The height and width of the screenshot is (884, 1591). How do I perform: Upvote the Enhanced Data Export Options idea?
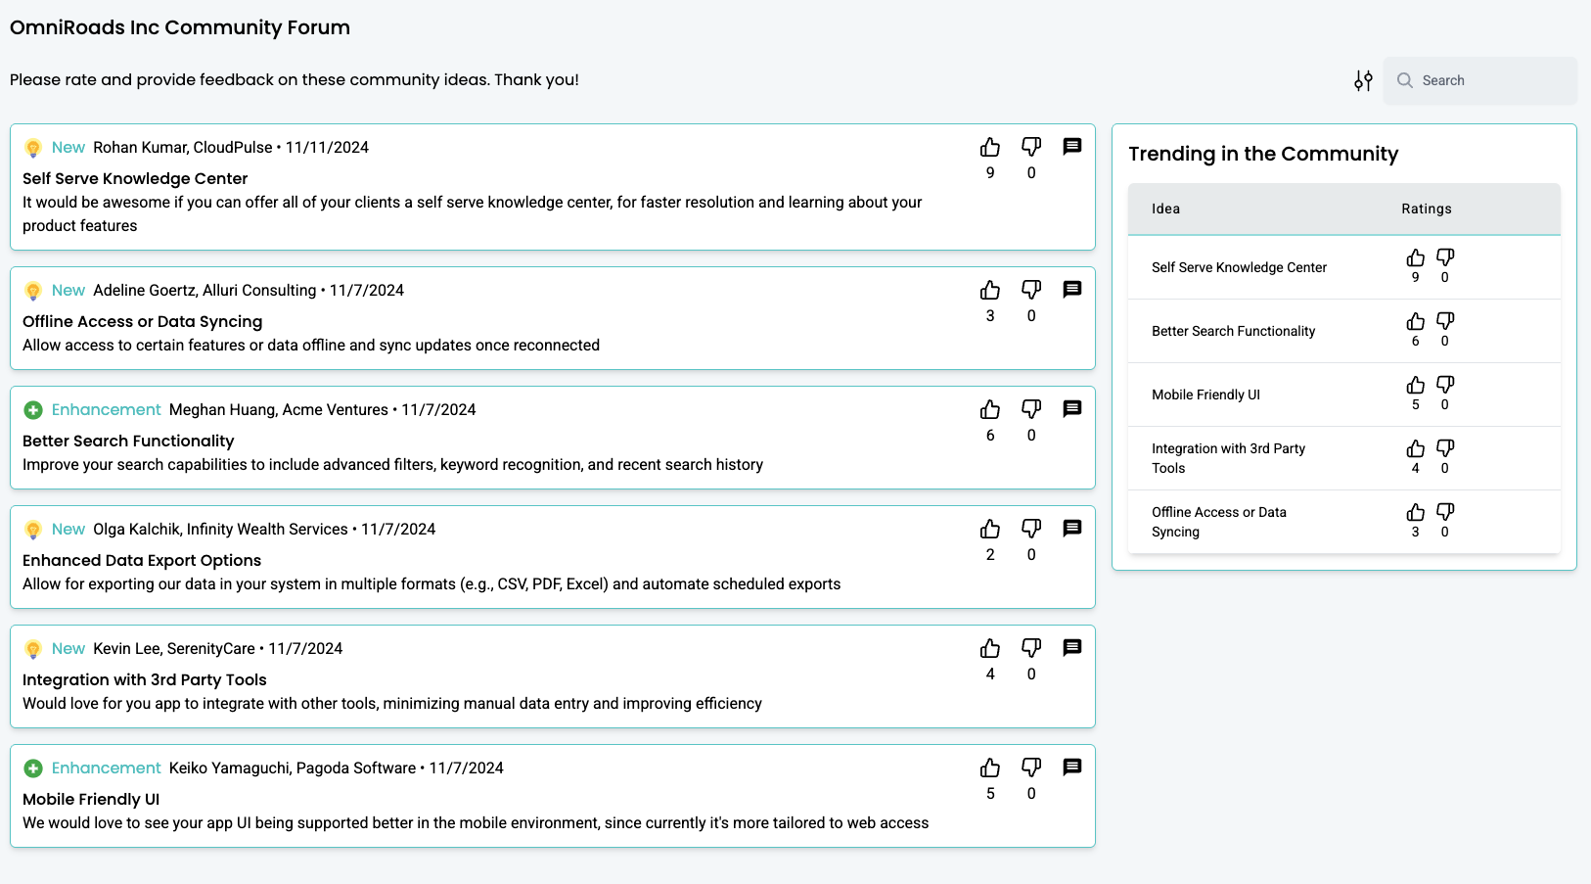pos(990,530)
